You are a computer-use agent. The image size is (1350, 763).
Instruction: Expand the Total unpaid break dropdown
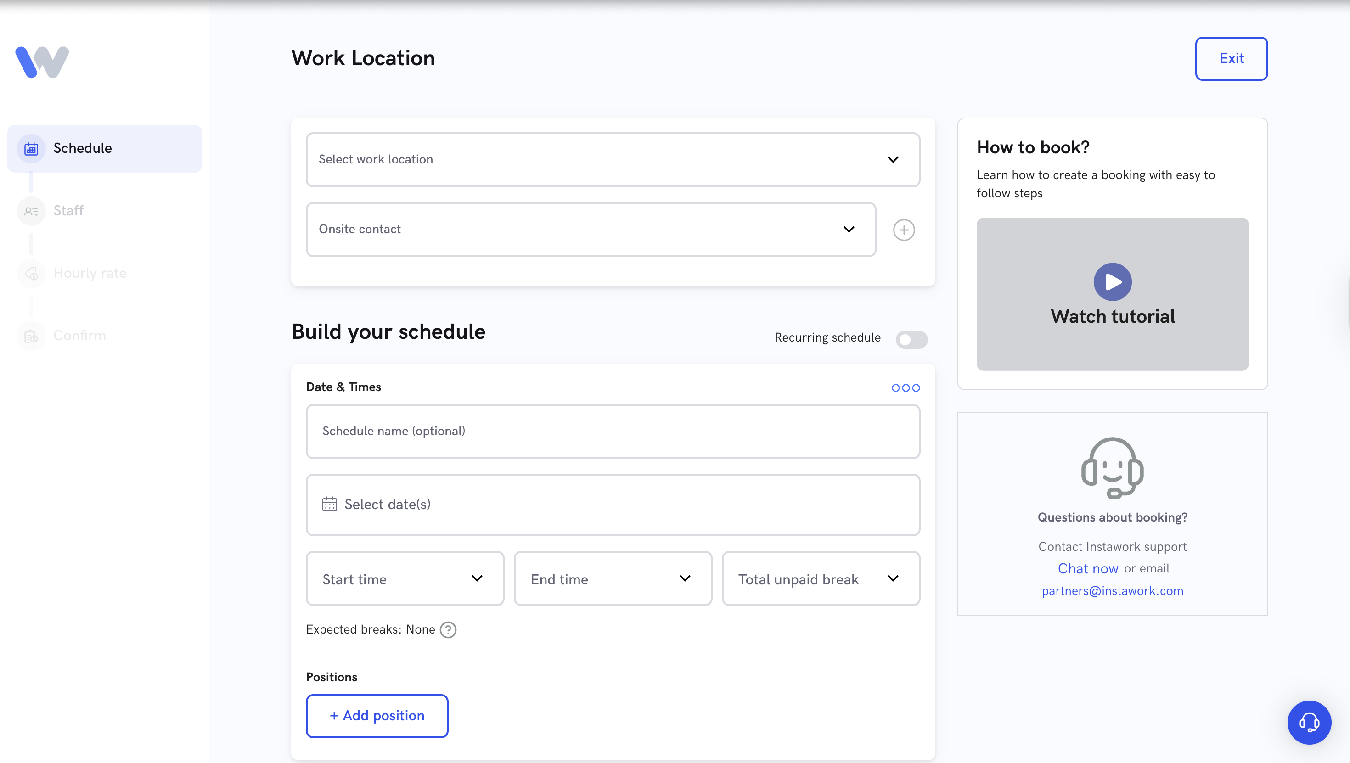[x=820, y=578]
